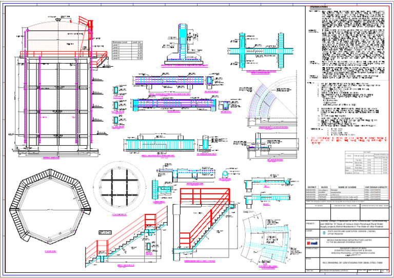Select the DISTRICT column header
Image resolution: width=394 pixels, height=278 pixels.
[x=312, y=187]
